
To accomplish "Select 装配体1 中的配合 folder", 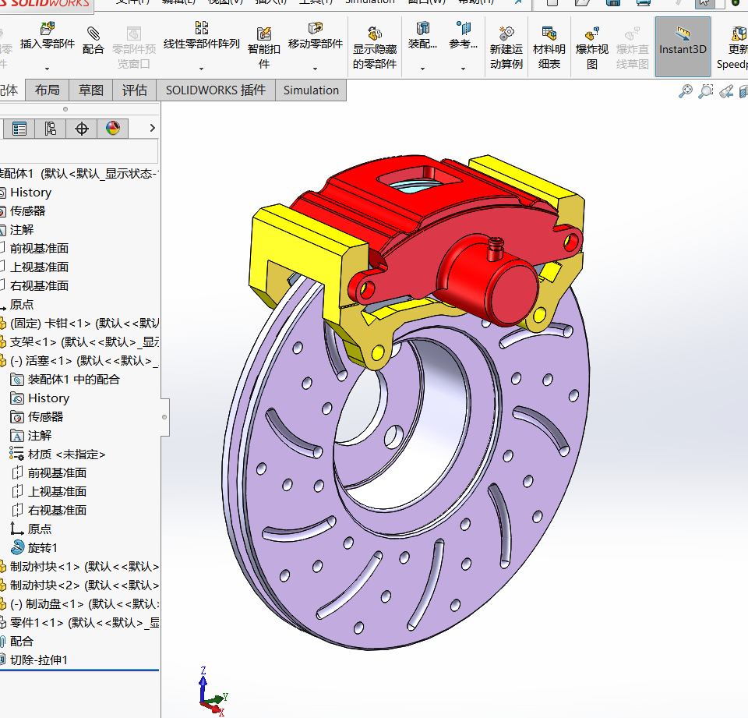I will (65, 380).
